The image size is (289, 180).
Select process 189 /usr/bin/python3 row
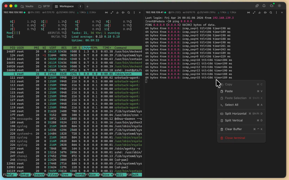click(73, 122)
